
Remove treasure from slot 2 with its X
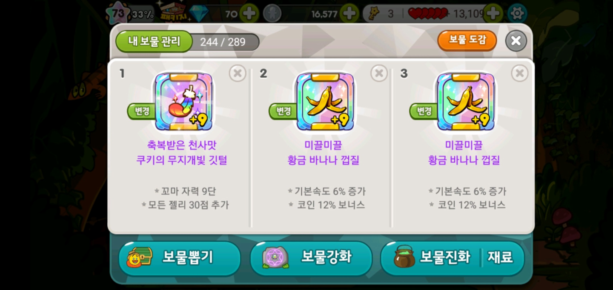(x=379, y=74)
